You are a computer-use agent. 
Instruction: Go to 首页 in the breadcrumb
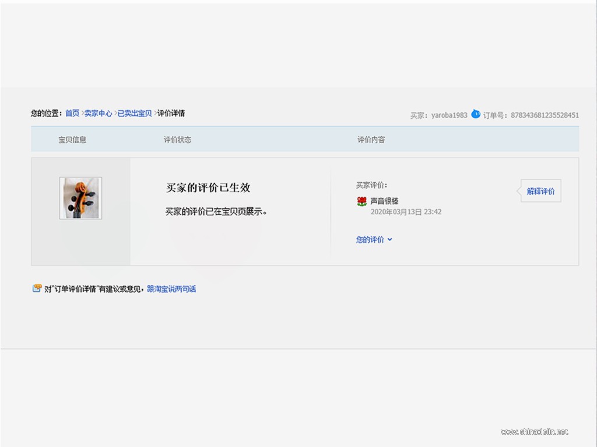coord(72,113)
